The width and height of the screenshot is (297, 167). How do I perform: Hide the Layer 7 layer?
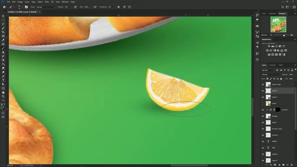pos(263,122)
